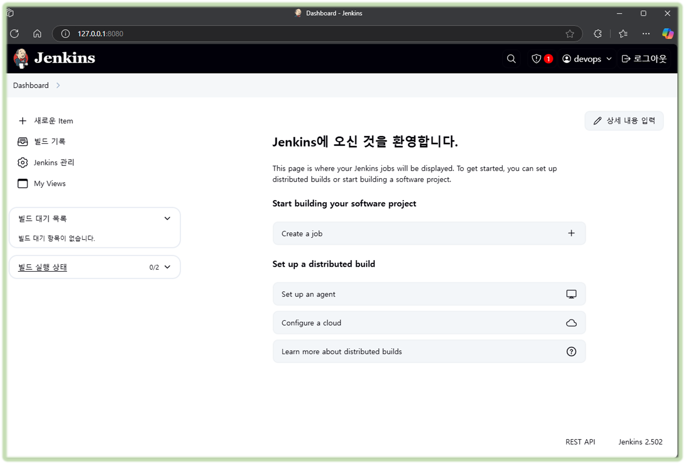Click the red notification badge showing 1
The height and width of the screenshot is (464, 685).
click(548, 59)
